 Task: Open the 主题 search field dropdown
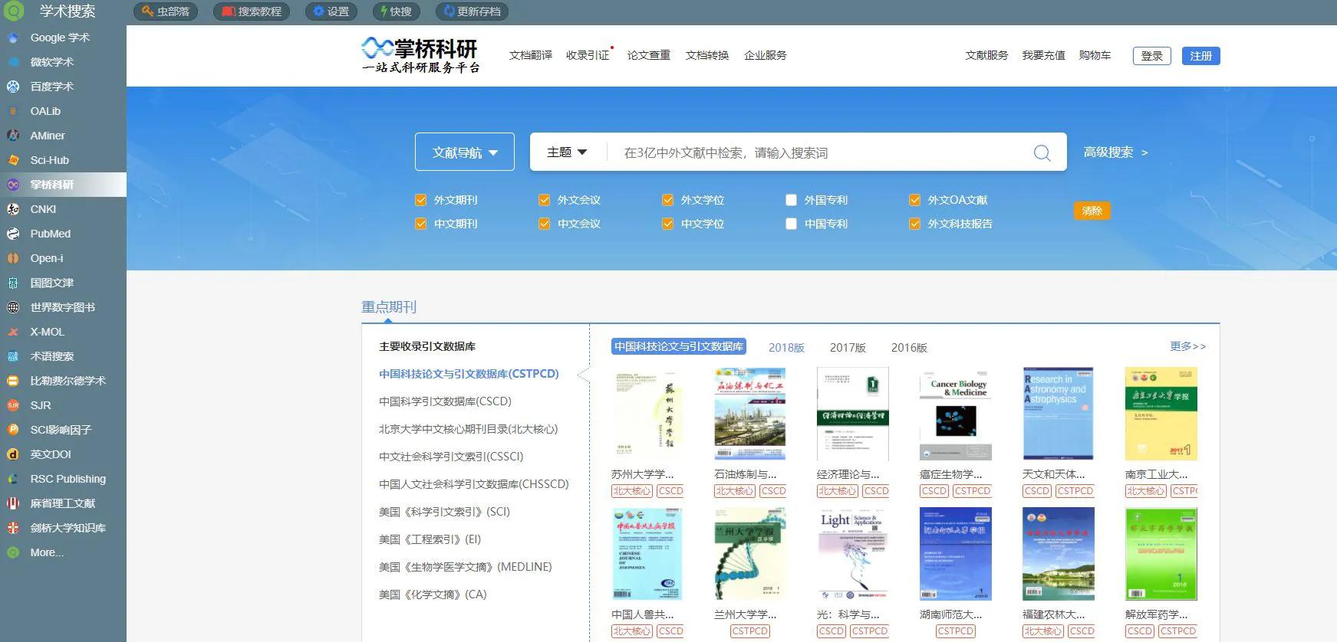pos(567,152)
